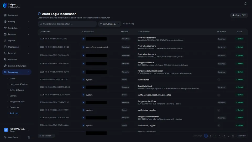Click the Bantuan & Dukungan icon
This screenshot has width=252, height=142.
coord(5,66)
